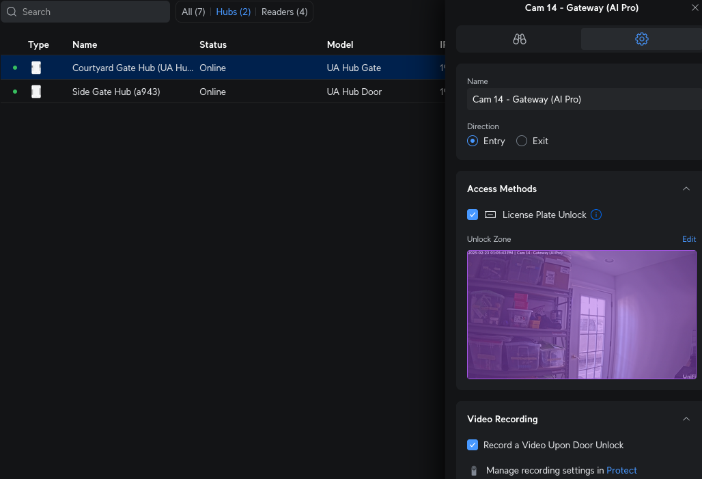Select the Entry direction radio button

click(473, 141)
